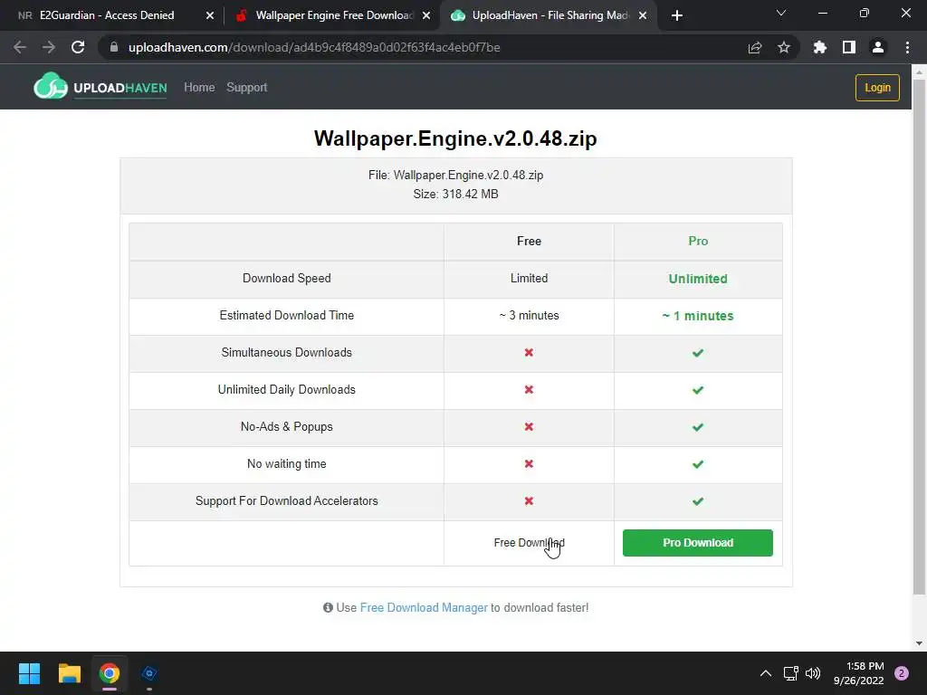Open the Free Download Manager link

click(x=424, y=607)
